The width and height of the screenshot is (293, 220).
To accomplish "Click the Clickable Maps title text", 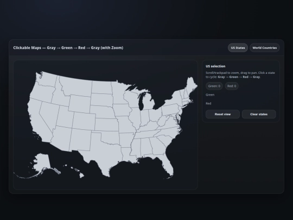I will [x=68, y=48].
